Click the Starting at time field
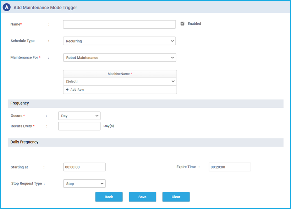The width and height of the screenshot is (291, 209). click(x=84, y=167)
